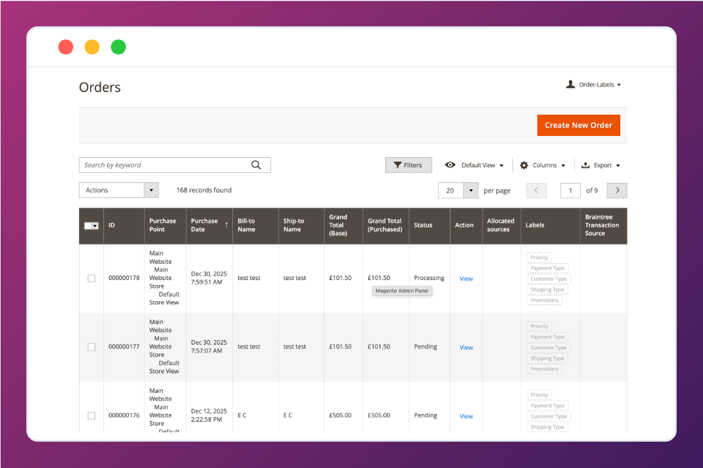
Task: Click the Search by keyword field
Action: [x=175, y=165]
